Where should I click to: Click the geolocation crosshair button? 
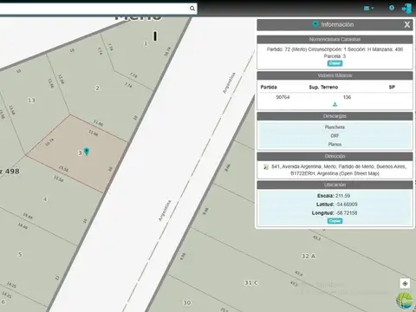click(x=405, y=283)
